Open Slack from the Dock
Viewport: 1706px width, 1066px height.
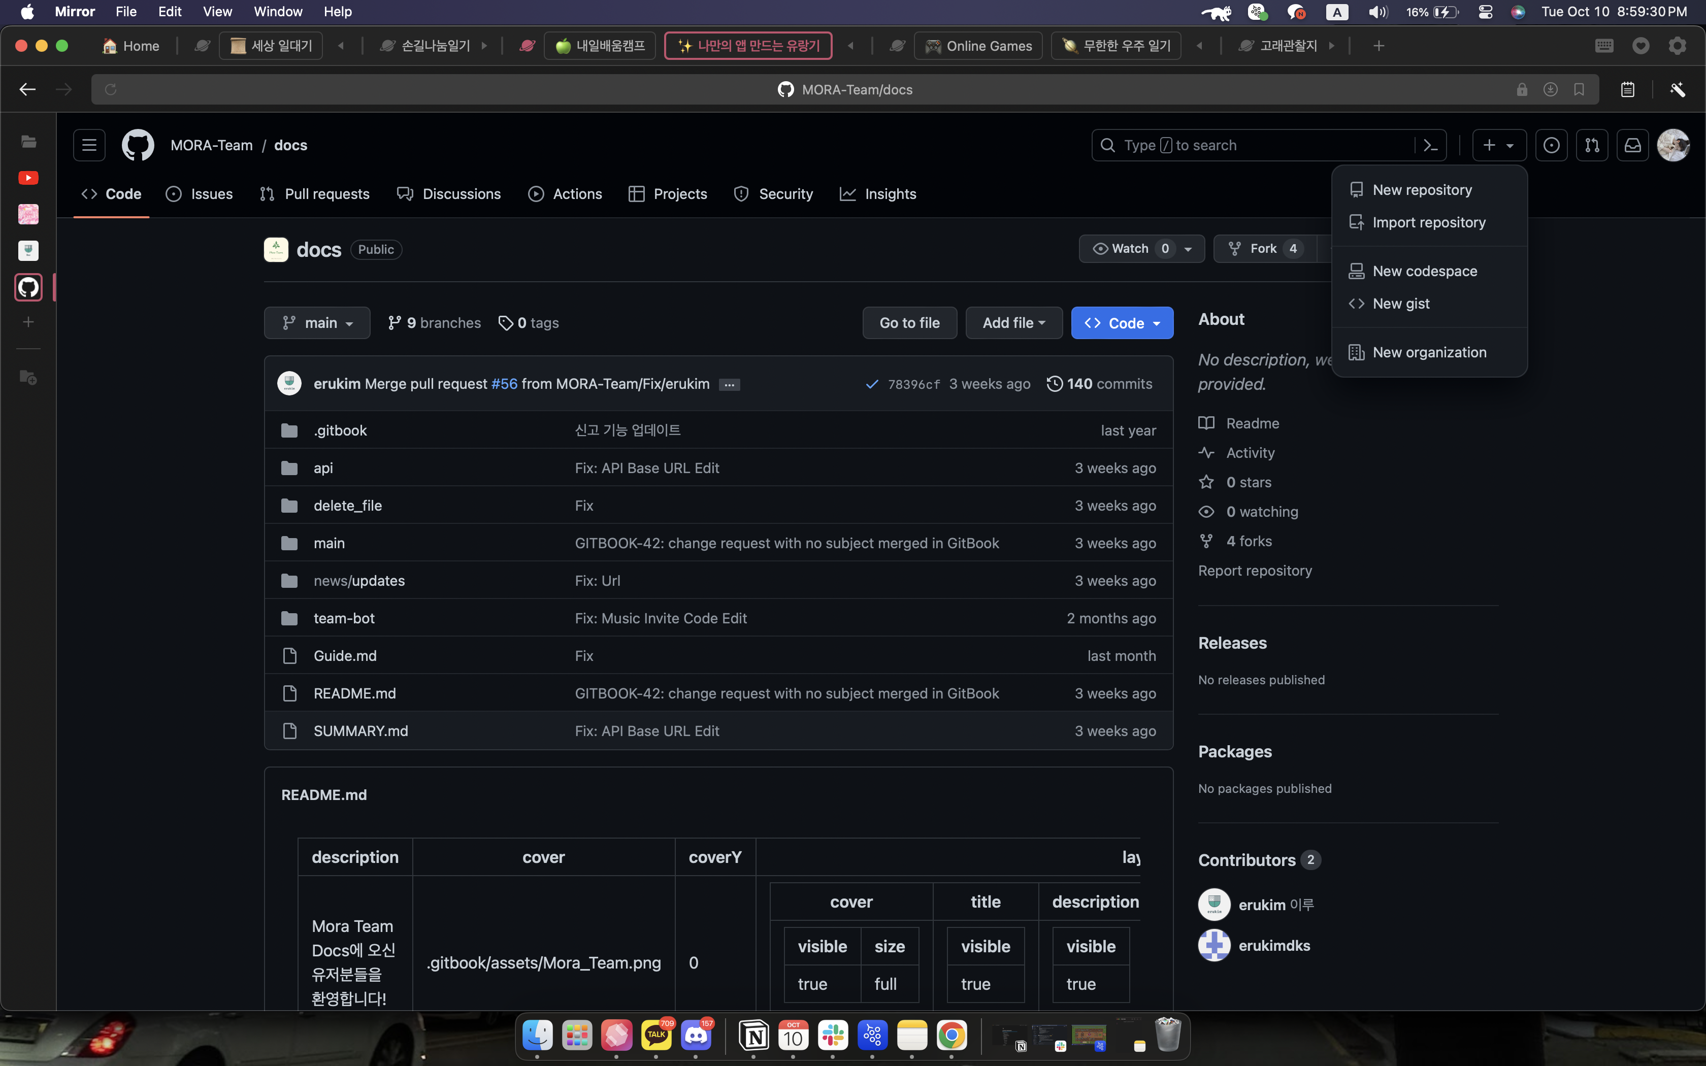point(833,1036)
